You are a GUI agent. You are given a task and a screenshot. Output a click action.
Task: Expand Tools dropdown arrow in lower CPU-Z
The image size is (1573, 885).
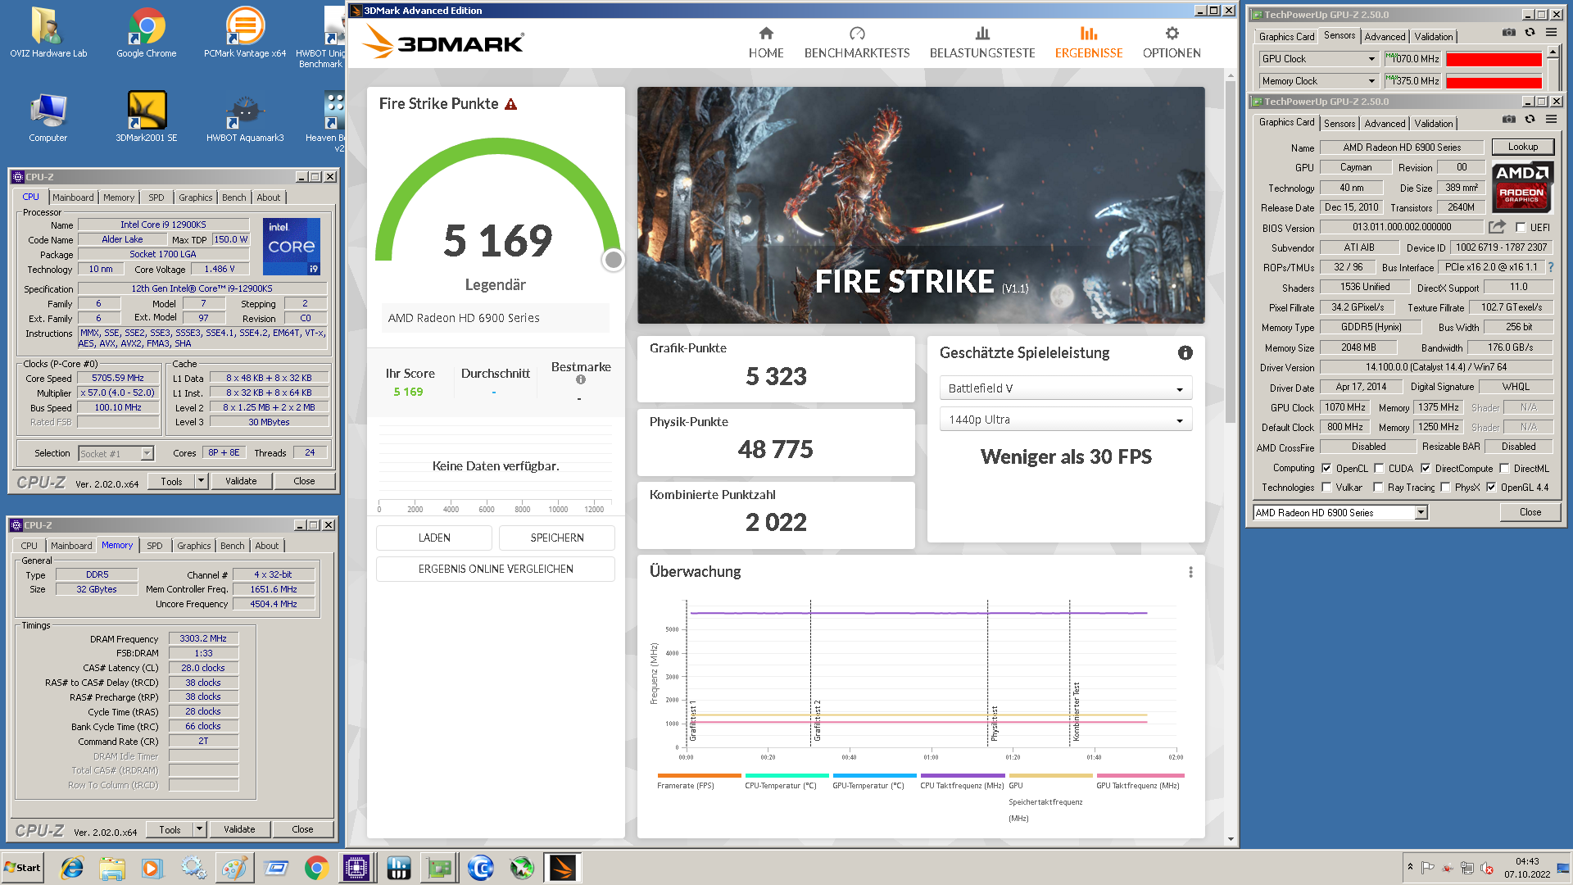[x=199, y=829]
